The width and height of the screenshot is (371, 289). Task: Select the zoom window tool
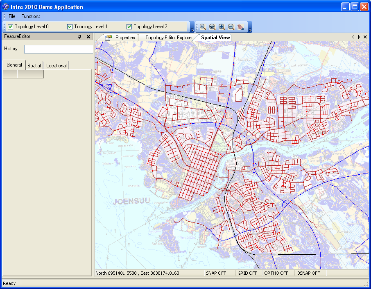(x=203, y=27)
